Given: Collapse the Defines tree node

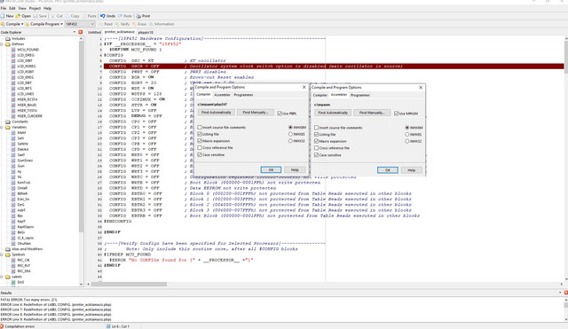Looking at the screenshot, I should coord(2,44).
